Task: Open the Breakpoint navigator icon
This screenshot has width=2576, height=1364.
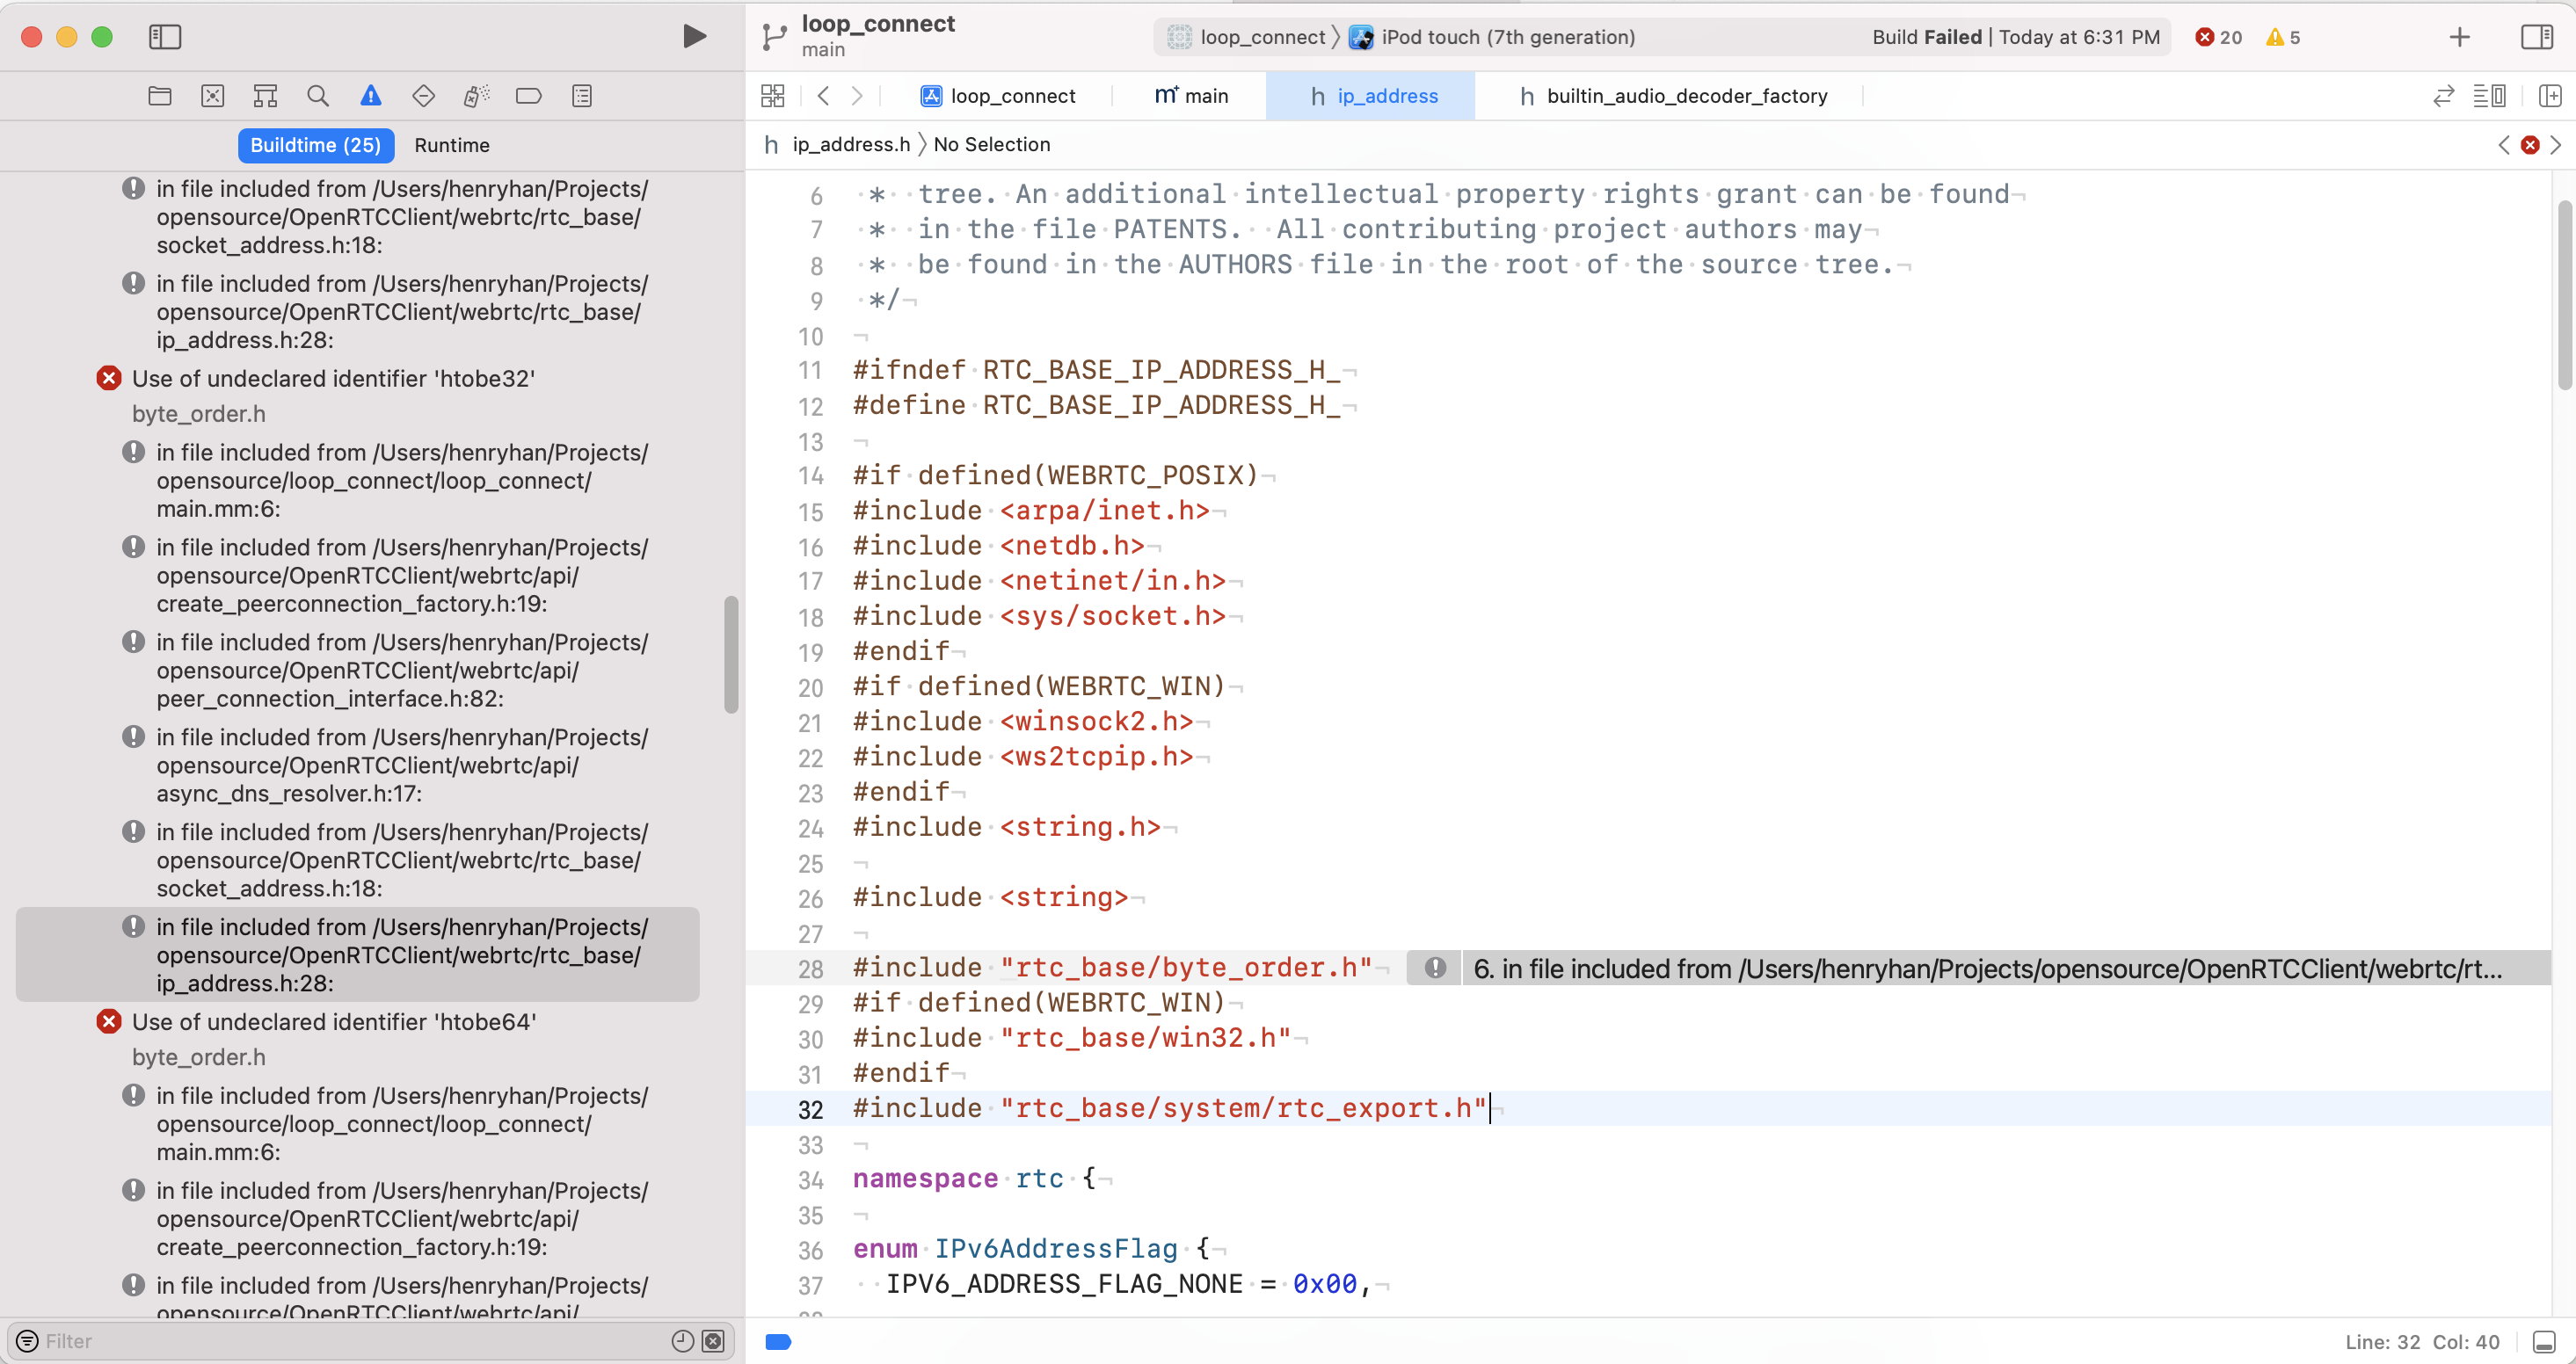Action: coord(528,96)
